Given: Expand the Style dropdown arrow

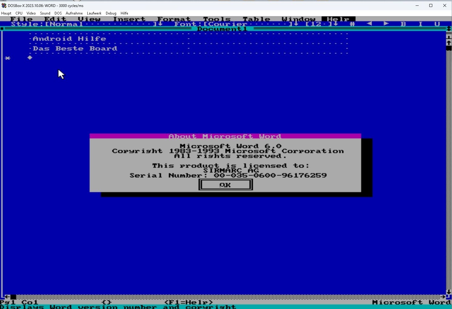Looking at the screenshot, I should coord(160,24).
